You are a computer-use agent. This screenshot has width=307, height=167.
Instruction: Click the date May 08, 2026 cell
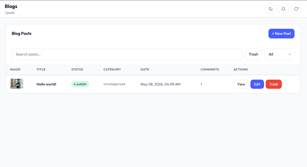[x=160, y=84]
